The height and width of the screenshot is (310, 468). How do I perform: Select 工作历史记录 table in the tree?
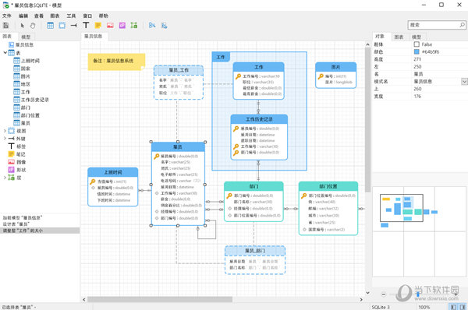pos(34,100)
